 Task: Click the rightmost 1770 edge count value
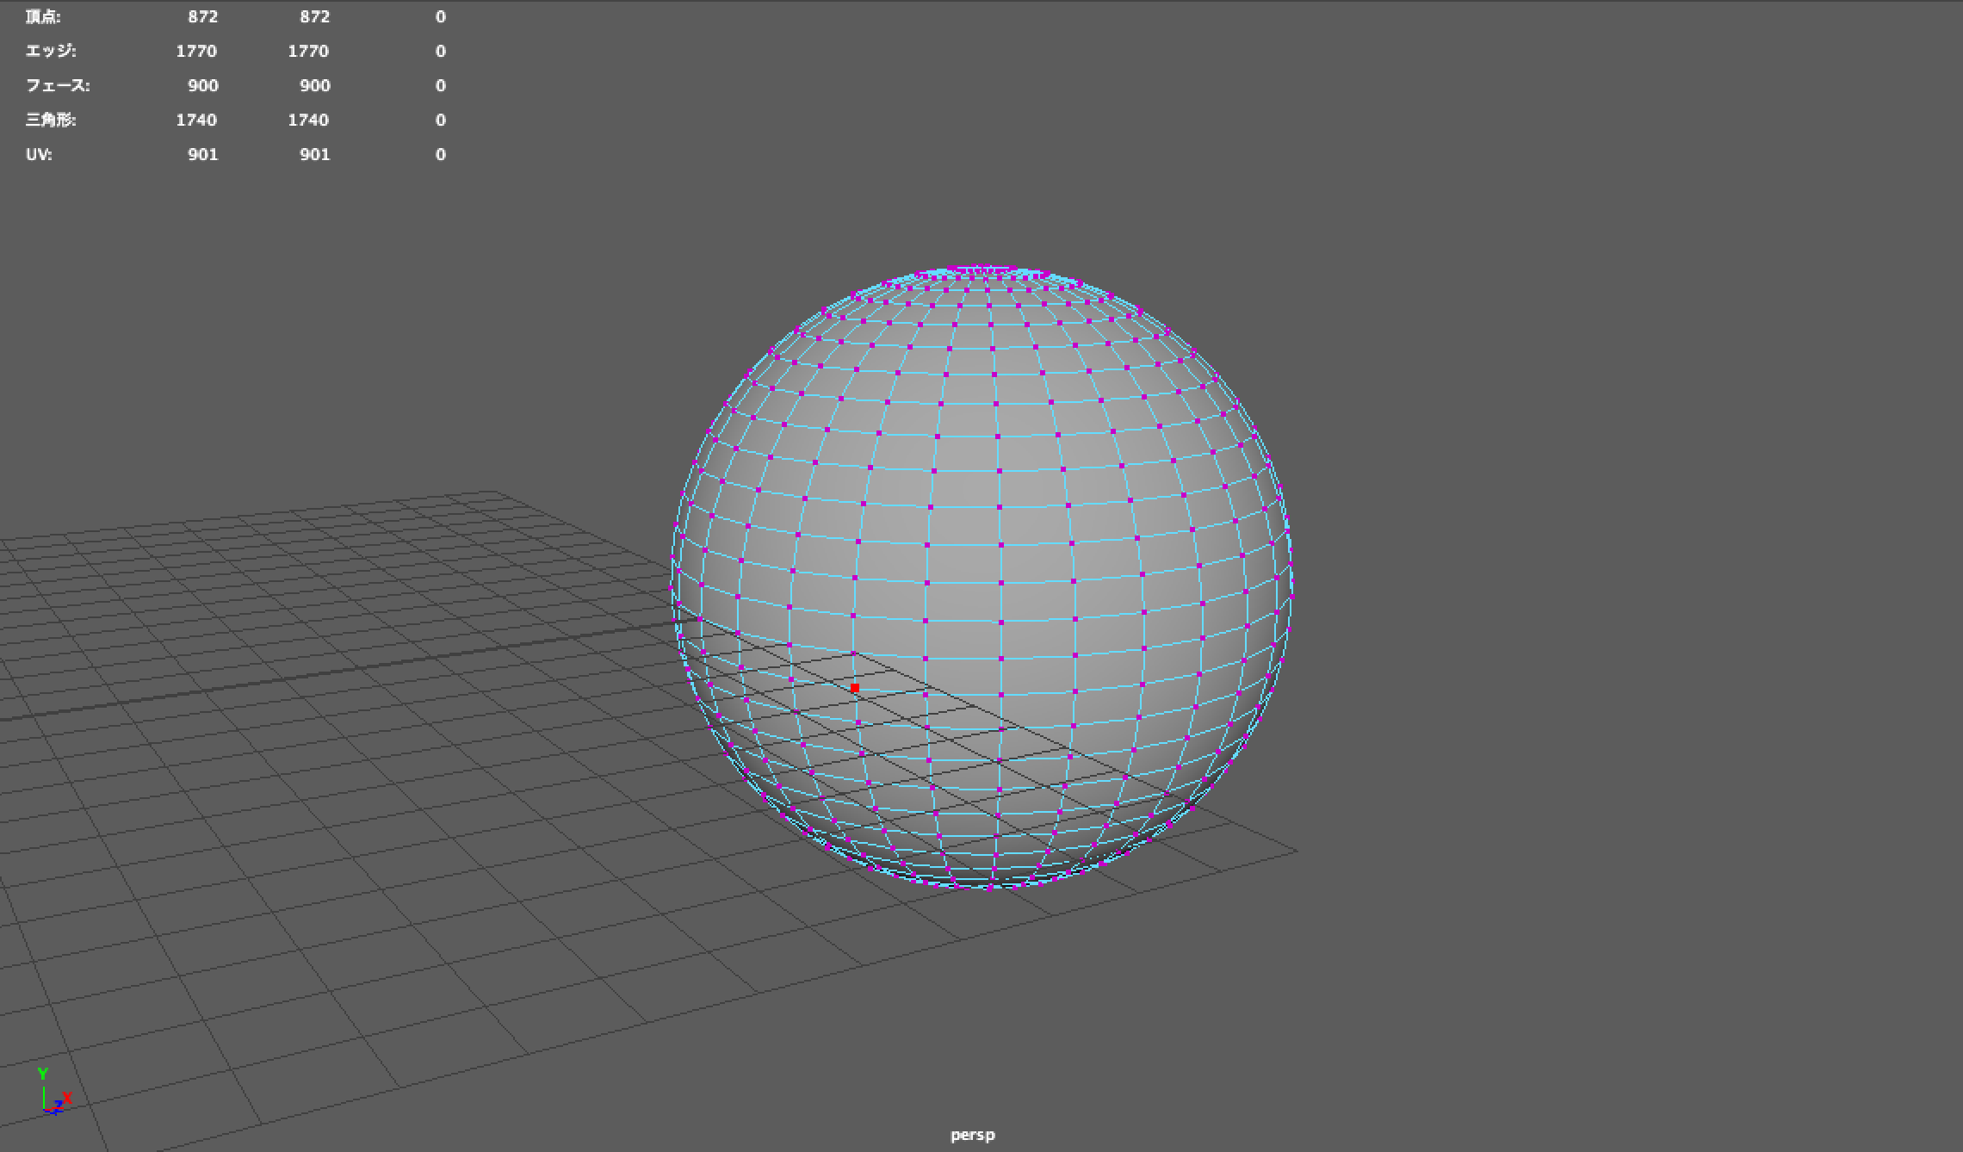click(308, 52)
